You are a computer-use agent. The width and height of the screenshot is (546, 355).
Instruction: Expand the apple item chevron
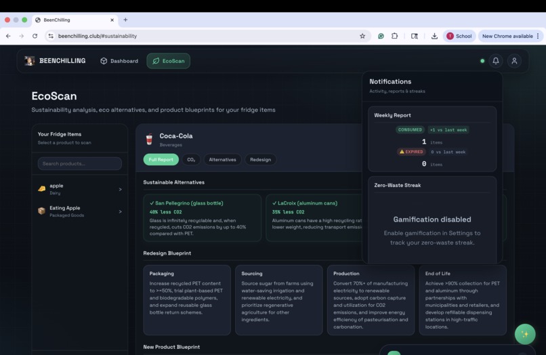(120, 189)
